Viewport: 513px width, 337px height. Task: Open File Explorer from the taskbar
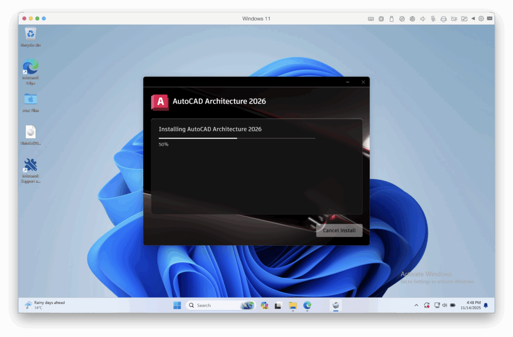pos(293,305)
